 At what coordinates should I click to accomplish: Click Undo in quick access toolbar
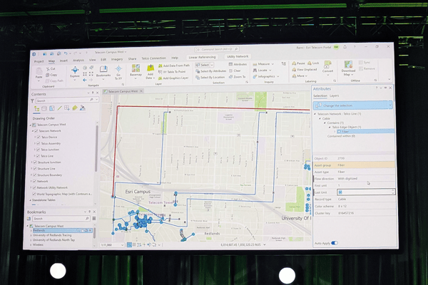(65, 53)
